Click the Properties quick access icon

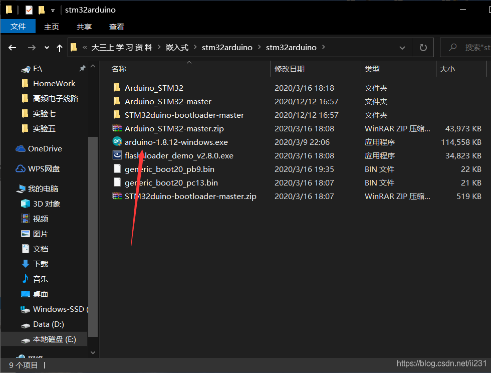(x=29, y=10)
